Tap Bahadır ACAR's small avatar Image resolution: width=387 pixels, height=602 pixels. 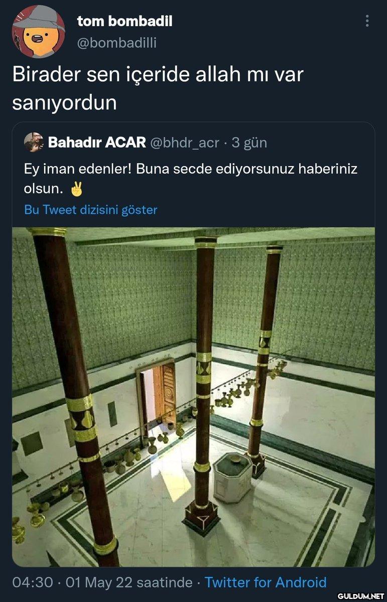[x=33, y=142]
